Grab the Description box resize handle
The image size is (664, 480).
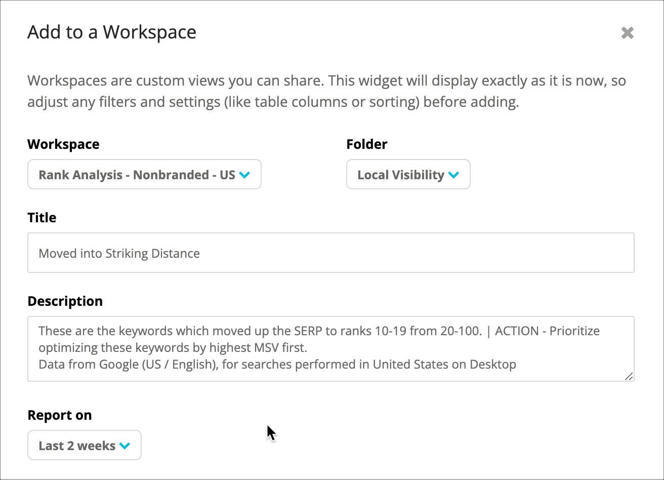click(x=629, y=376)
